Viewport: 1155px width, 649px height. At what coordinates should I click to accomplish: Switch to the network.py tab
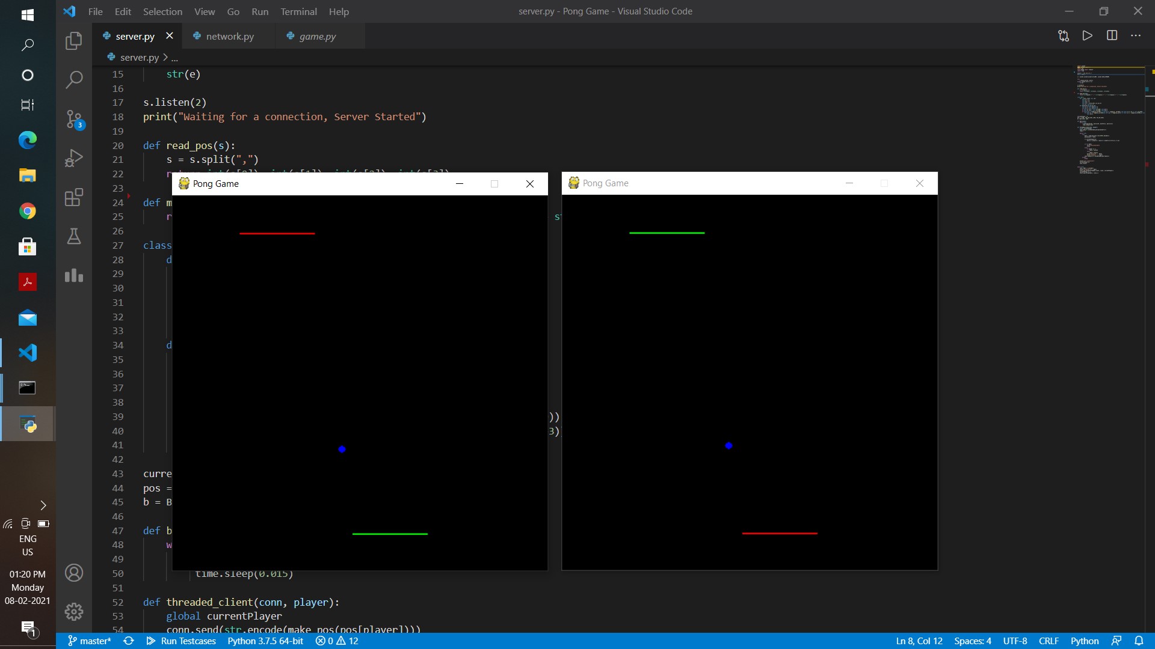229,36
